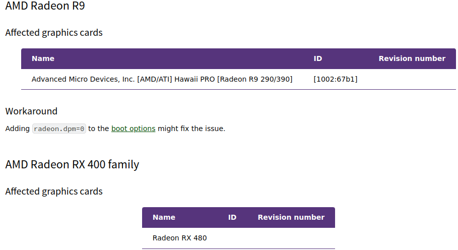Click the empty revision cell for Hawaii PRO
Screen dimensions: 458x250
coord(412,79)
